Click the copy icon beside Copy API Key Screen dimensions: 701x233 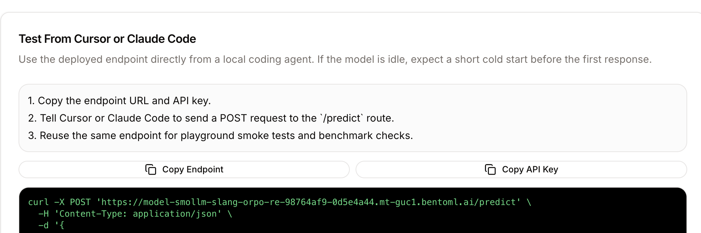pyautogui.click(x=490, y=169)
